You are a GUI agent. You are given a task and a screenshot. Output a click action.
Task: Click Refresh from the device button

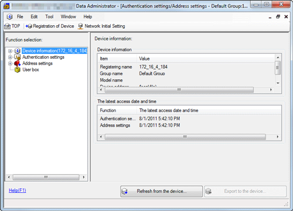point(161,191)
